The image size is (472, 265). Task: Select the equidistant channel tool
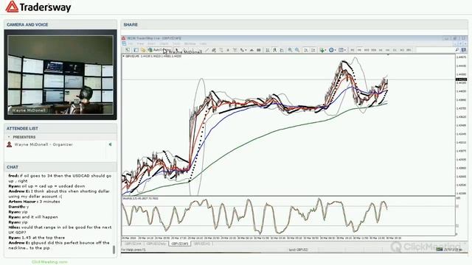pos(214,50)
